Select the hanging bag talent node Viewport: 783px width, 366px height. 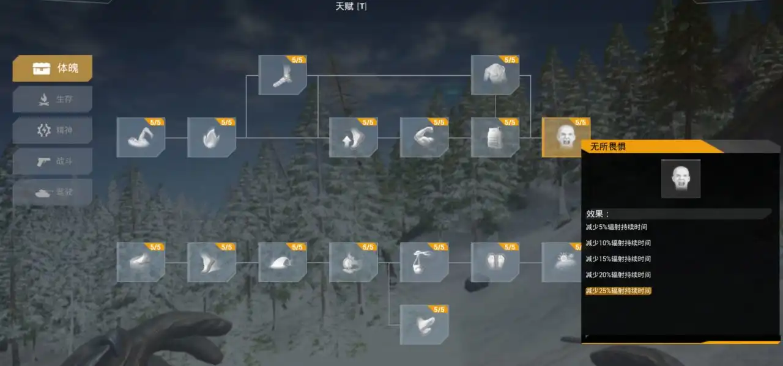coord(425,262)
